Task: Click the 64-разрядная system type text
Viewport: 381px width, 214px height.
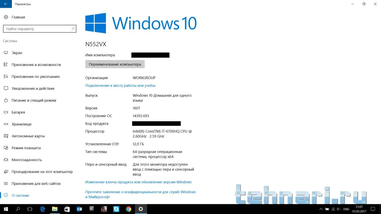Action: pos(157,154)
